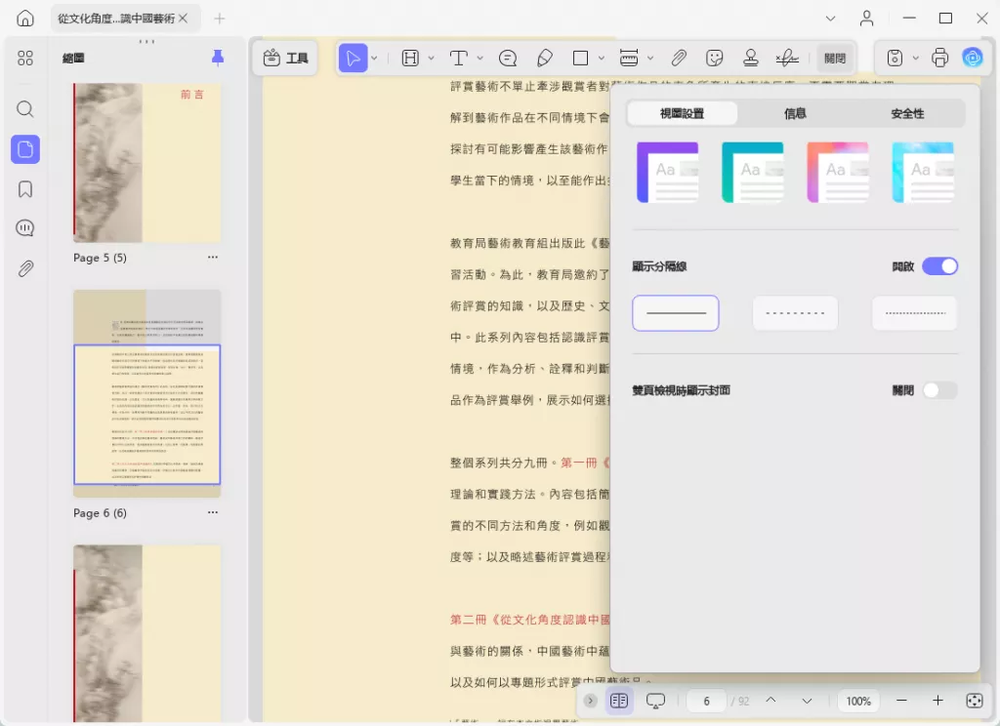The height and width of the screenshot is (726, 1000).
Task: Expand the save options dropdown arrow
Action: 916,59
